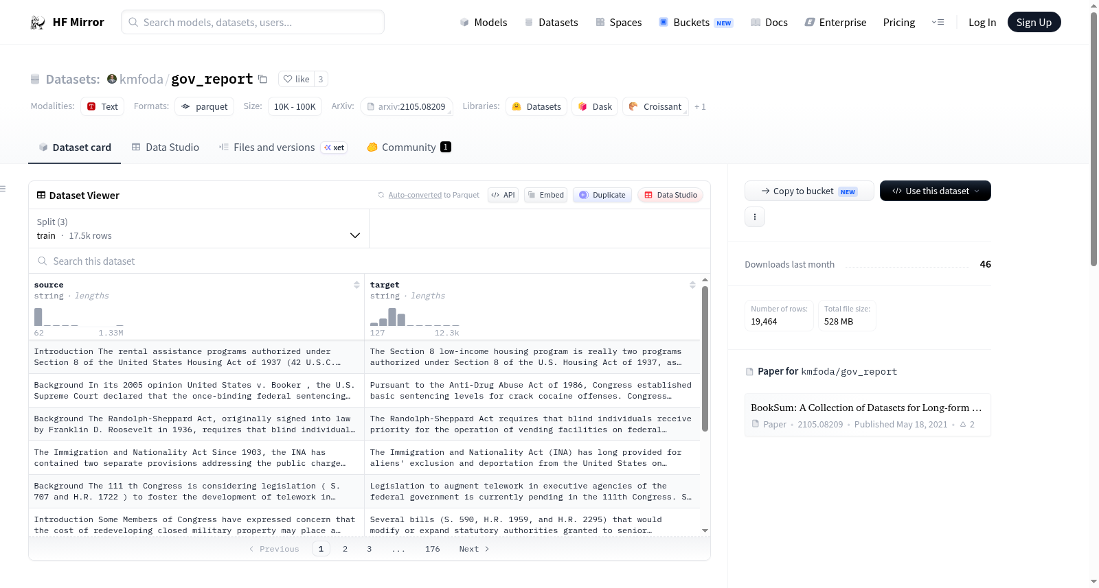Click the Embed button

546,195
